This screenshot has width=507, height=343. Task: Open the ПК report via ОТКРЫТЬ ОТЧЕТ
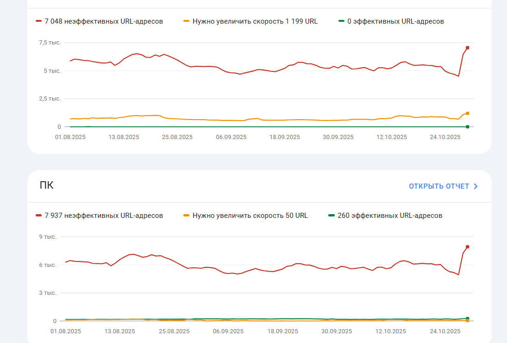(x=438, y=186)
